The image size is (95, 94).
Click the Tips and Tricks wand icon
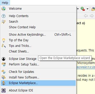tap(4, 46)
